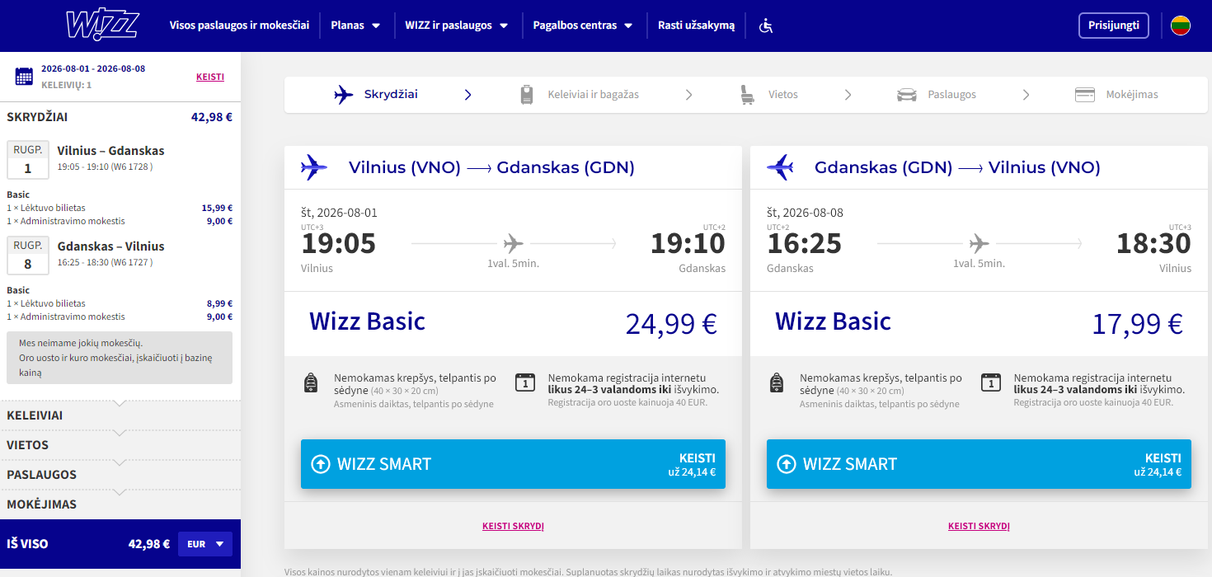The height and width of the screenshot is (577, 1212).
Task: Click the airplane icon in Skrydžiai step
Action: coord(344,95)
